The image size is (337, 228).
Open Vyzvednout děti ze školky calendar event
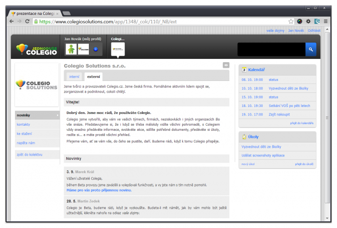pyautogui.click(x=288, y=88)
